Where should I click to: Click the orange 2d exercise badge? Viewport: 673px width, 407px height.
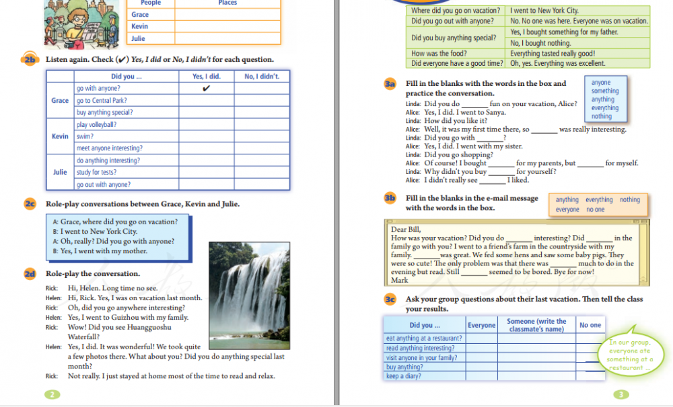click(x=30, y=274)
